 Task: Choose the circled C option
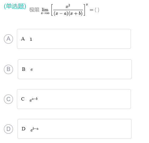coord(8,99)
